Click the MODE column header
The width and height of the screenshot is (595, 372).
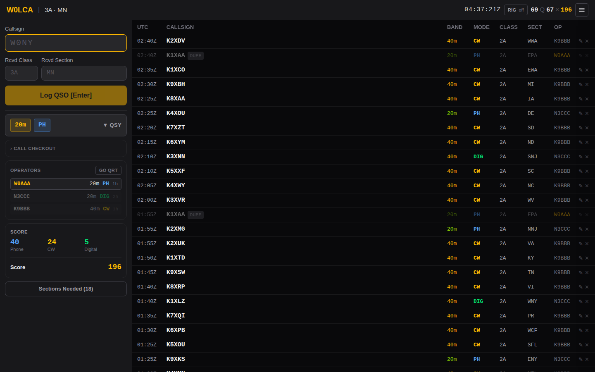click(481, 27)
